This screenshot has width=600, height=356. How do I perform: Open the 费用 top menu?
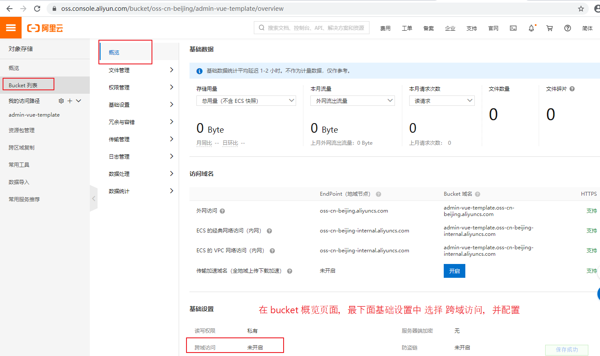click(385, 29)
